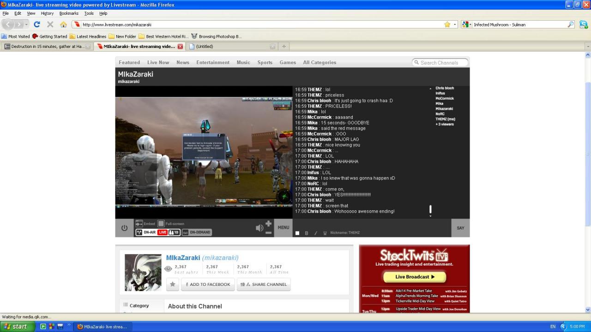Increase volume with the plus button
Viewport: 591px width, 332px height.
click(x=268, y=224)
